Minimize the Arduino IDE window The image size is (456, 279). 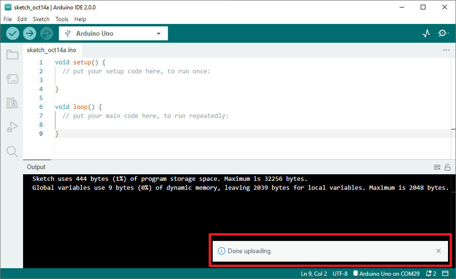click(402, 7)
